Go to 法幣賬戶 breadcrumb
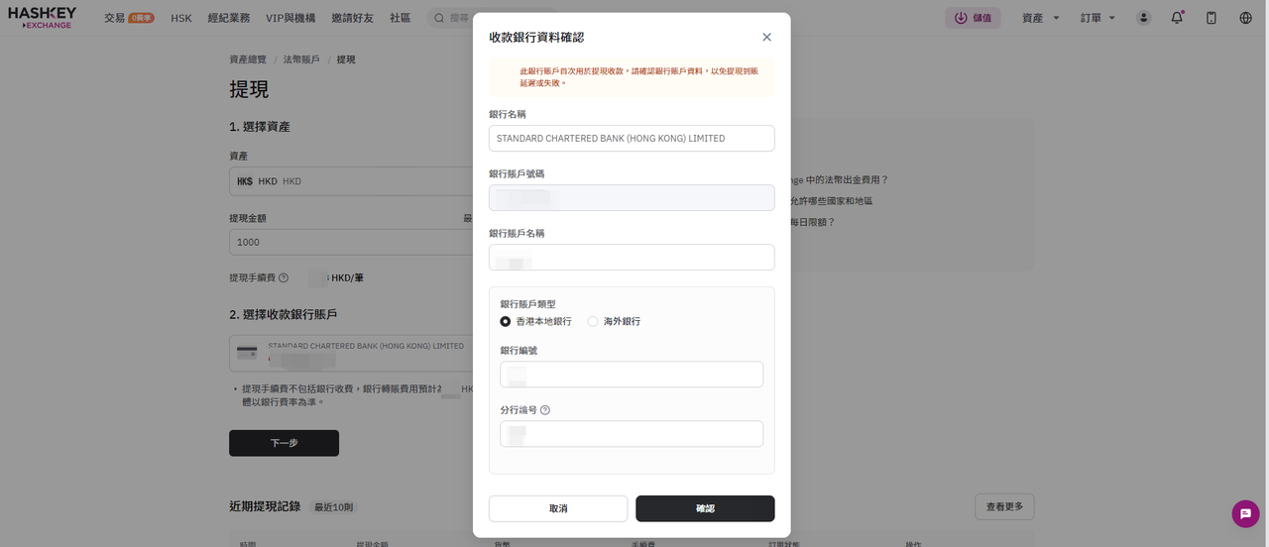Image resolution: width=1269 pixels, height=547 pixels. tap(301, 59)
